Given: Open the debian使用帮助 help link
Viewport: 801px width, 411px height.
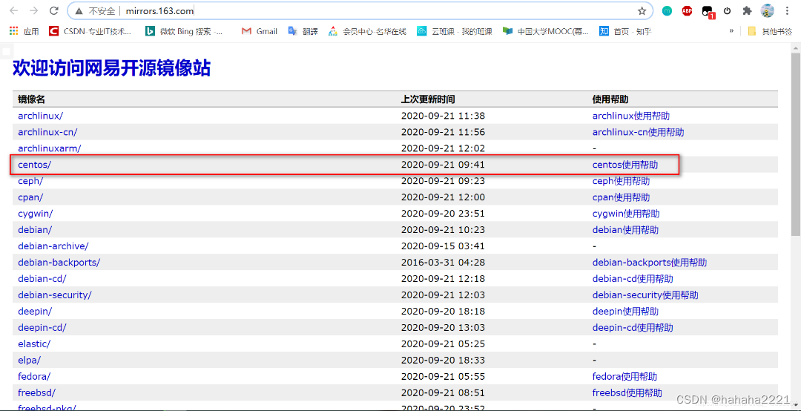Looking at the screenshot, I should [625, 230].
